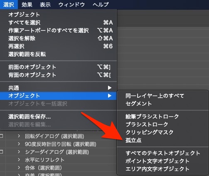
Task: Open the ヘルプ menu
Action: pos(101,5)
